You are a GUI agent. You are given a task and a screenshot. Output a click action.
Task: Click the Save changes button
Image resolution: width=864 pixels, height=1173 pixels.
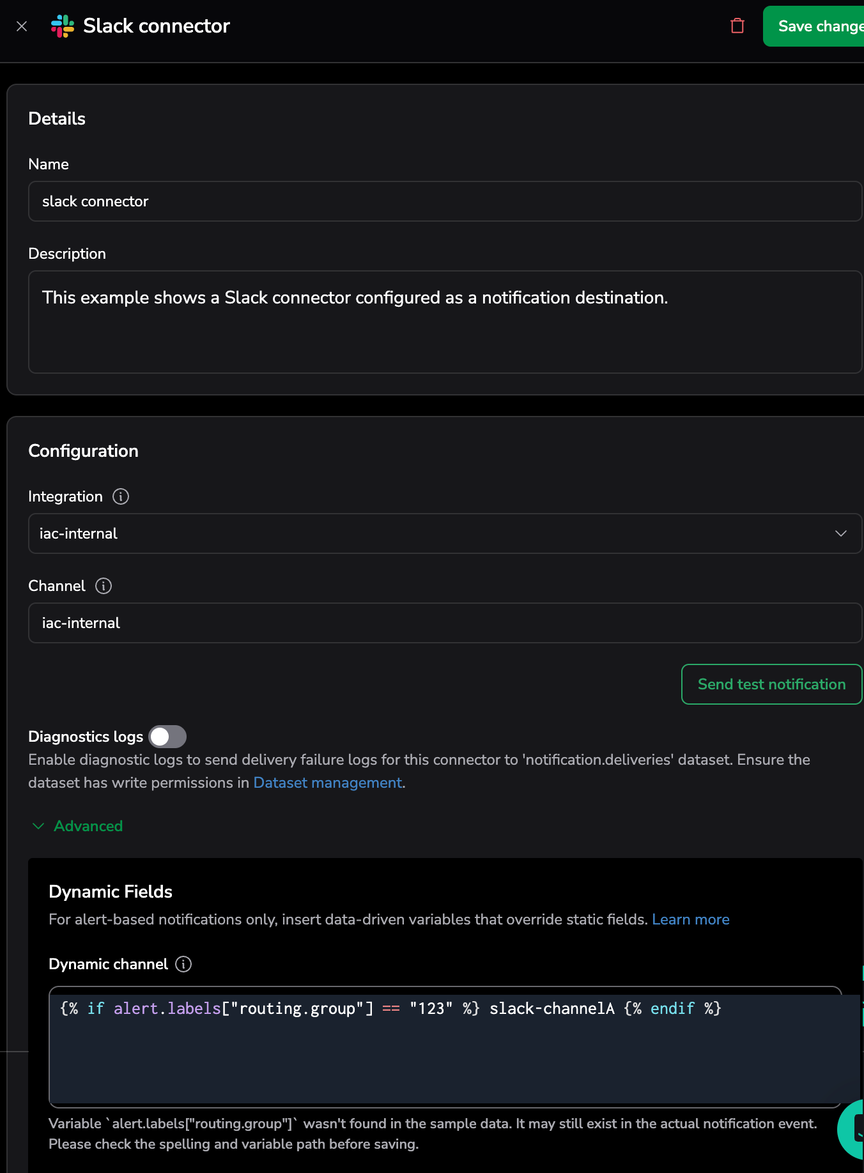(x=818, y=26)
